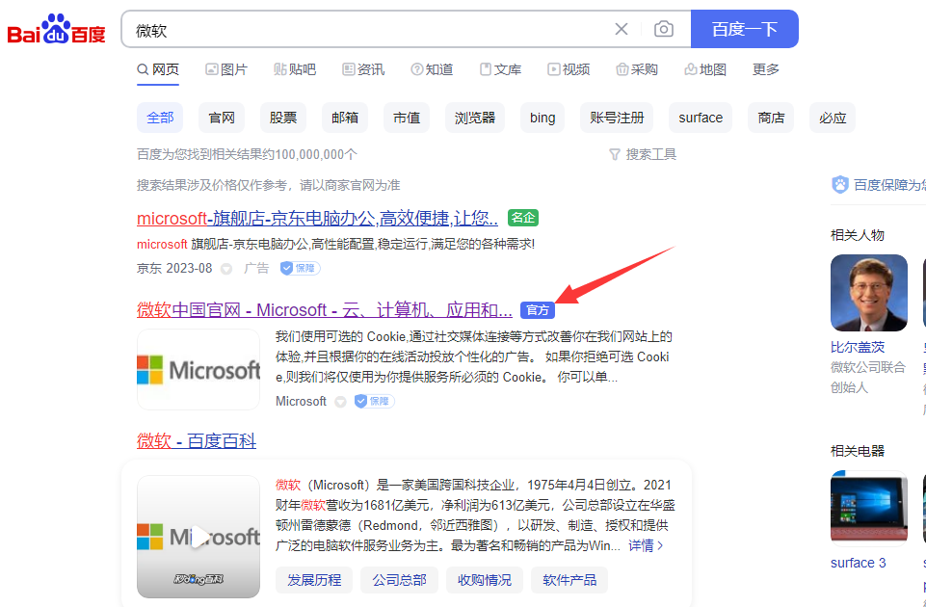Open 搜索工具 filter options

click(x=643, y=155)
